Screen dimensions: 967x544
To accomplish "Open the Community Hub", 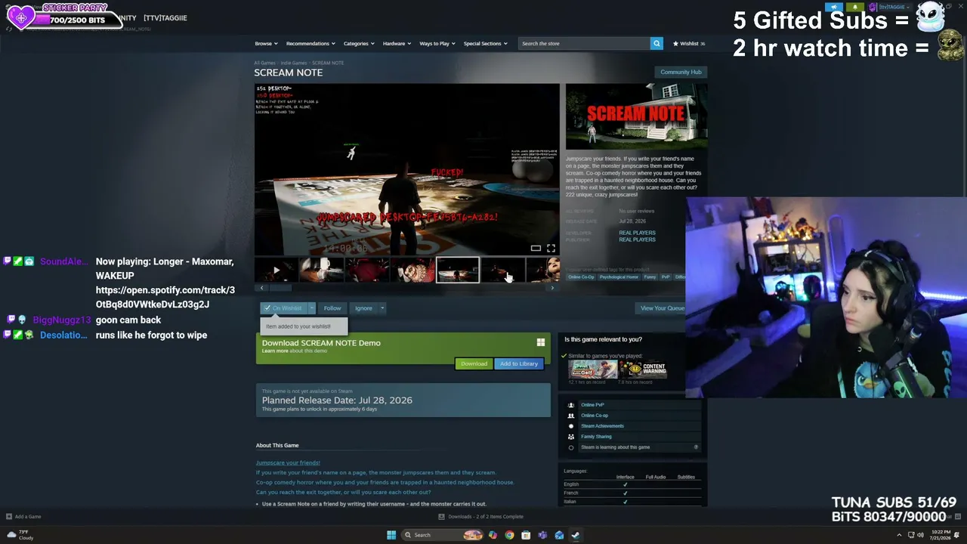I will [681, 72].
